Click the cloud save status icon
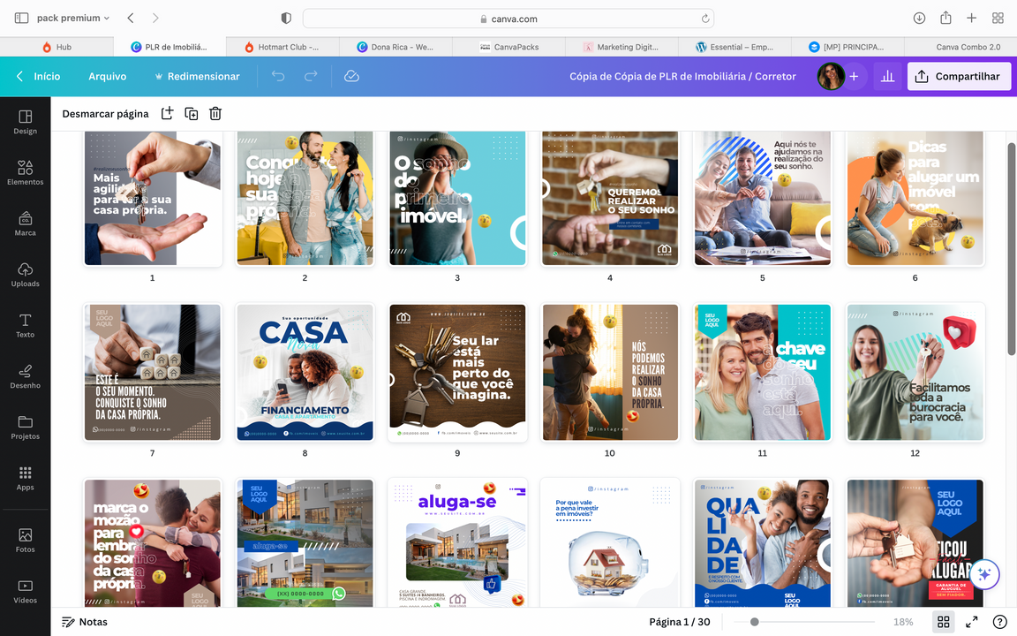 (351, 77)
